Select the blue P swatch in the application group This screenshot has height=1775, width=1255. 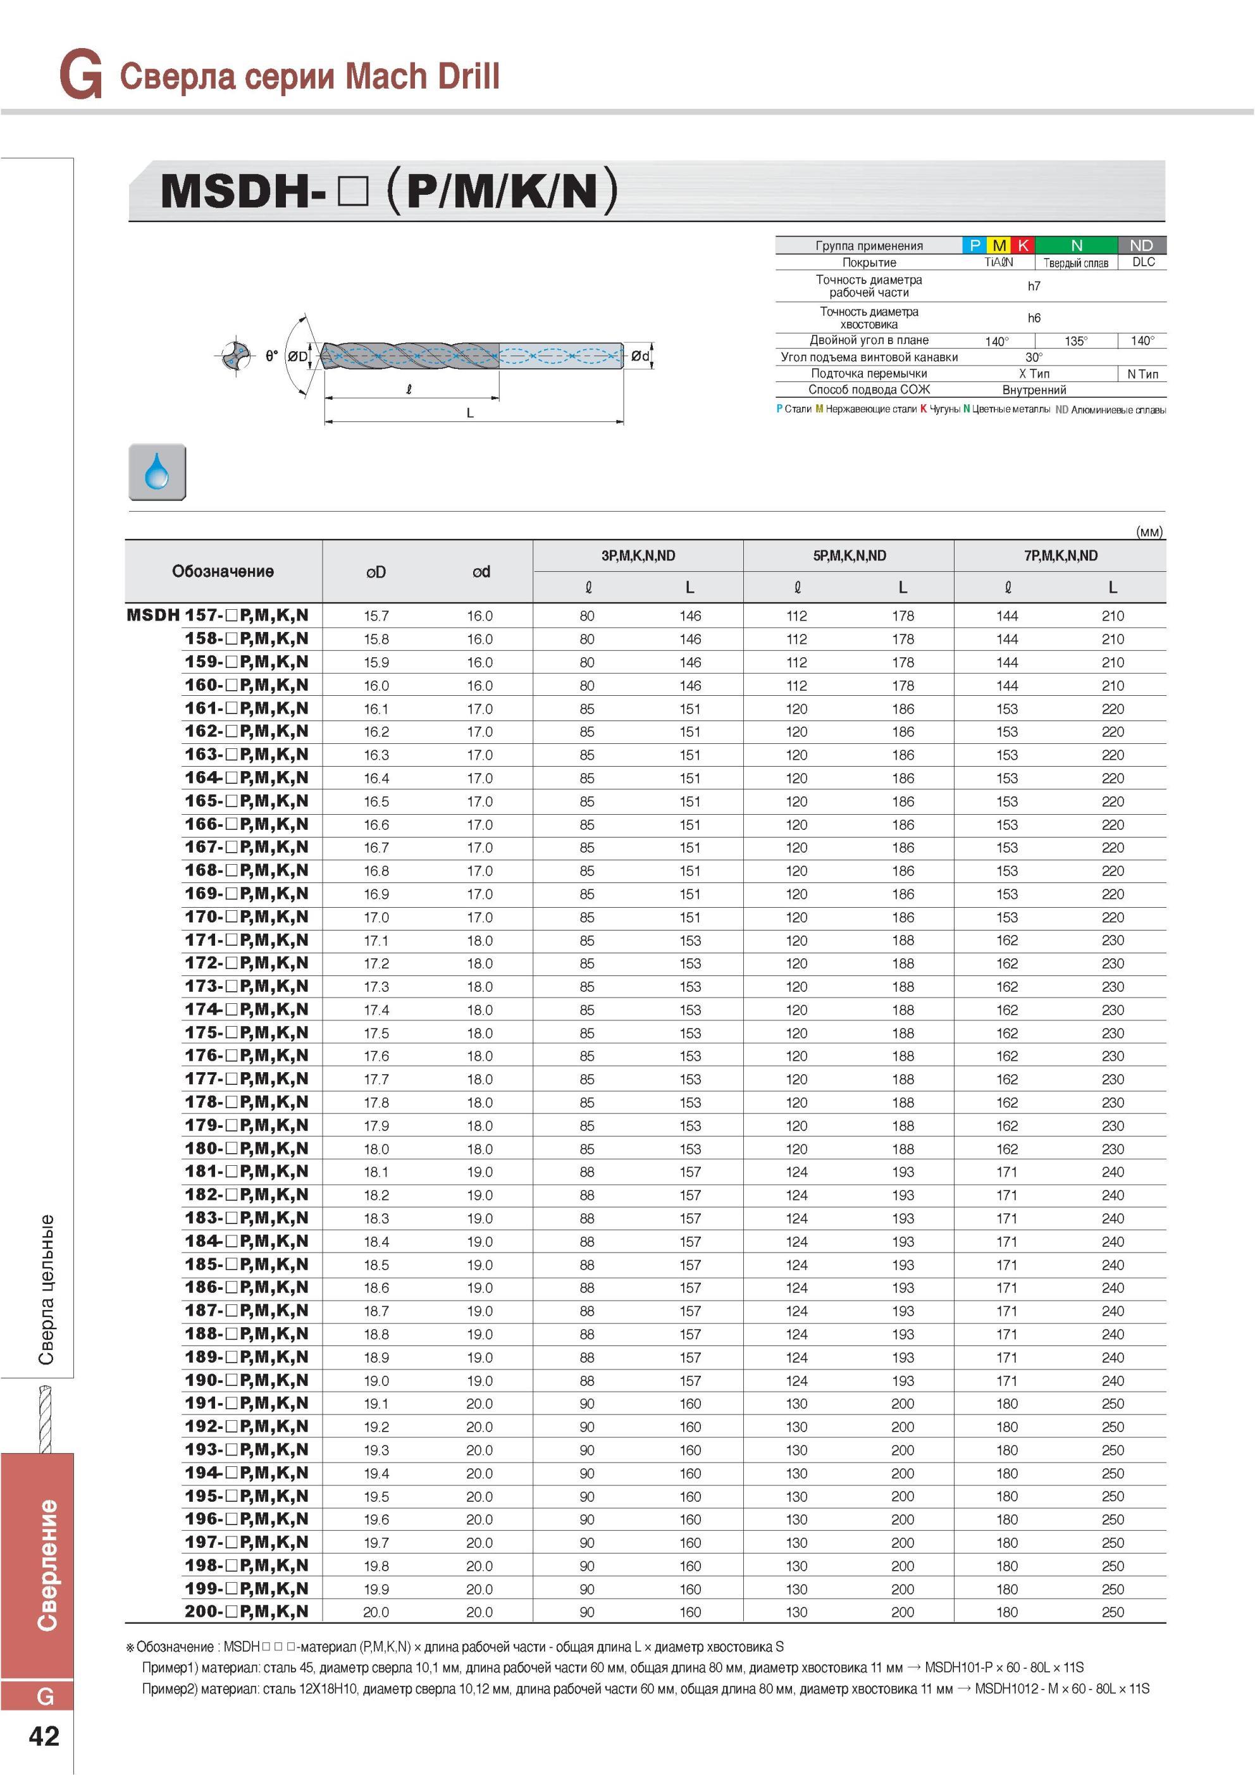pyautogui.click(x=974, y=245)
